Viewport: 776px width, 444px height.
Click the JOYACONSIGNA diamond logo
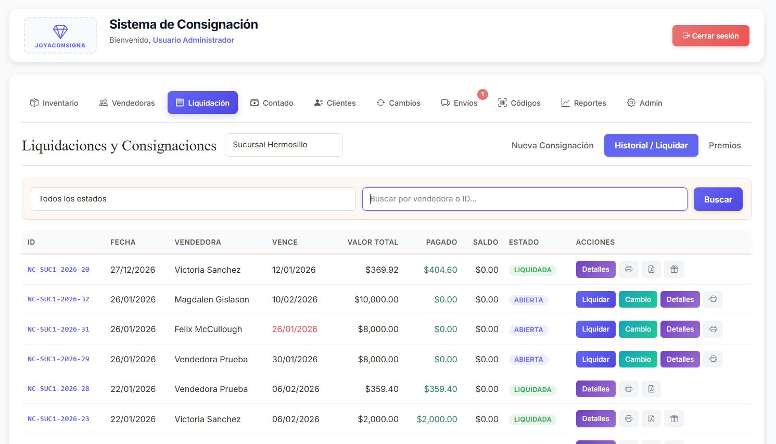click(60, 35)
